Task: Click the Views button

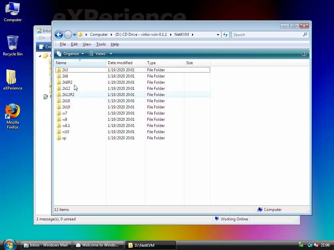Action: point(97,54)
